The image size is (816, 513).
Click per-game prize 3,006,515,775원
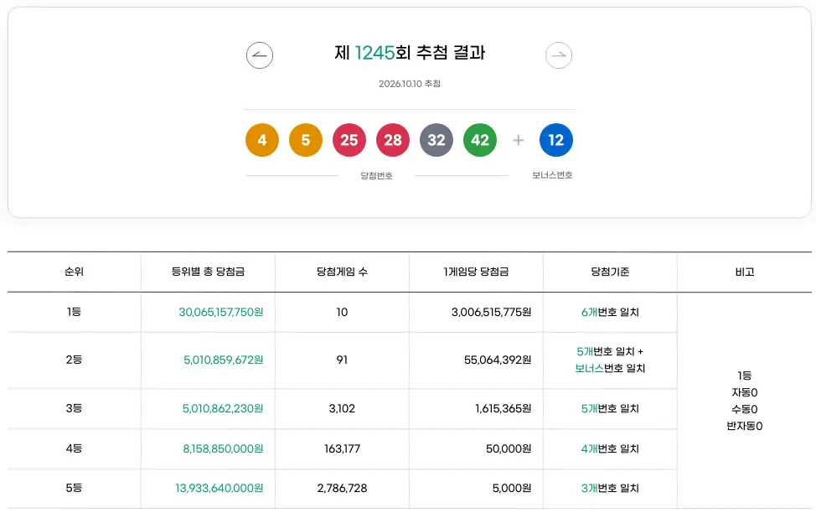(x=491, y=312)
